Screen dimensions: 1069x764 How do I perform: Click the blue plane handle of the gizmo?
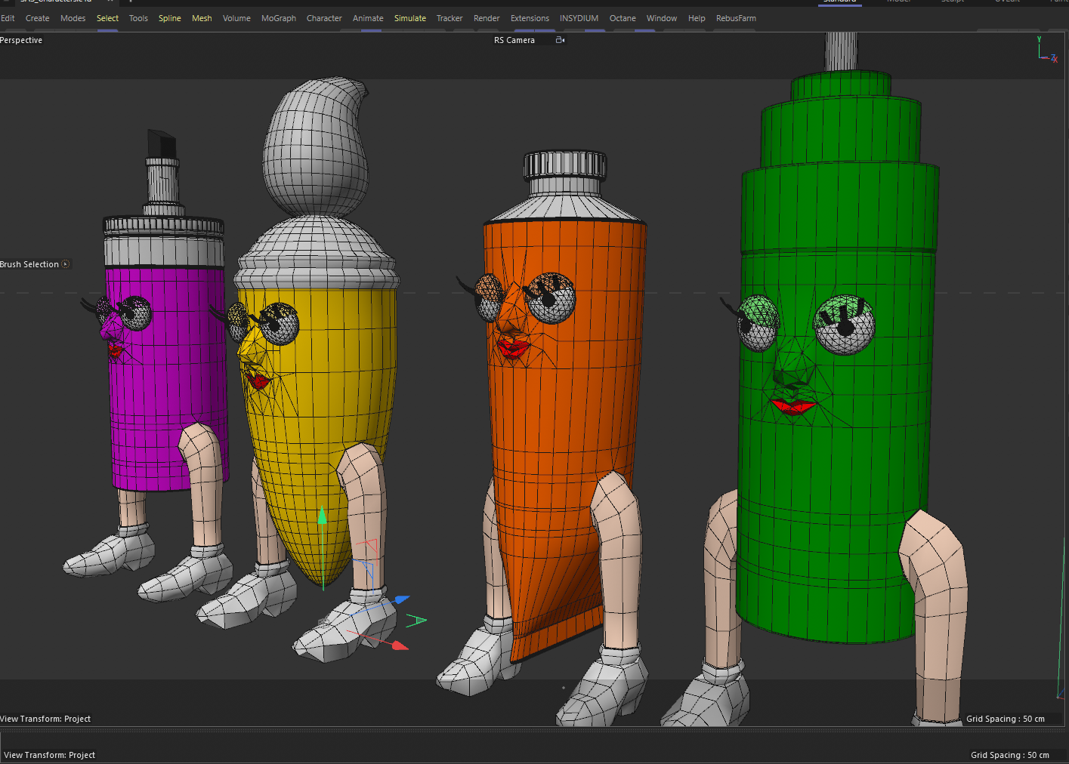click(363, 568)
